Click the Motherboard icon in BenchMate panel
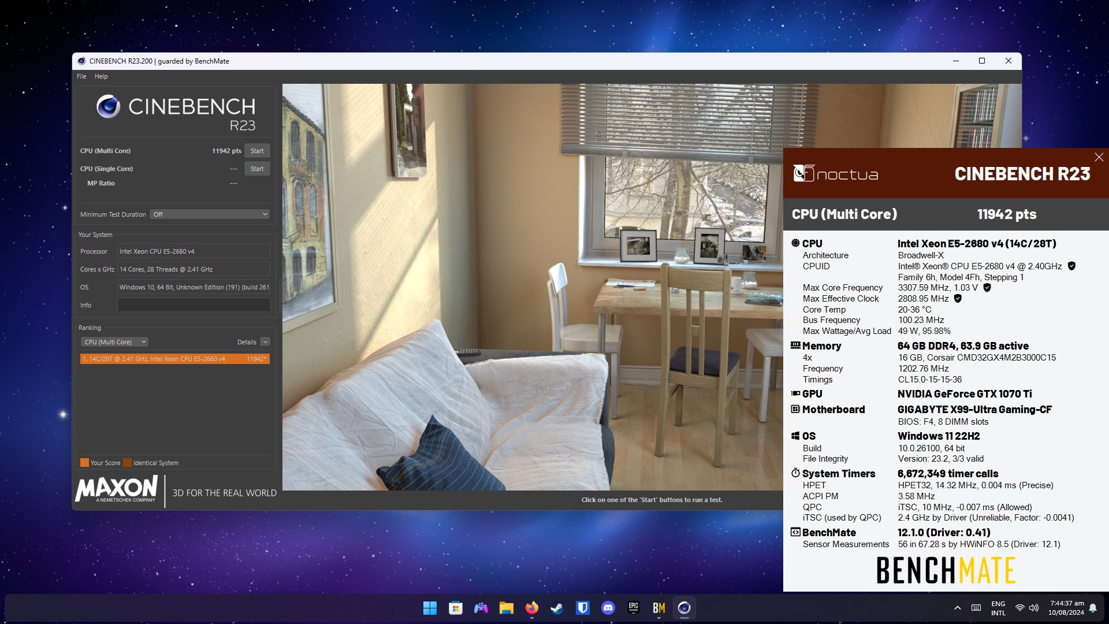This screenshot has height=624, width=1109. [x=795, y=409]
